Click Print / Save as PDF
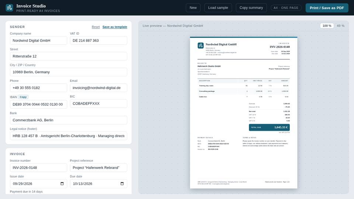This screenshot has height=199, width=354. pyautogui.click(x=327, y=8)
